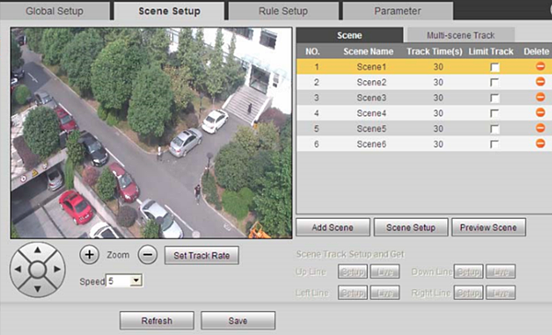Click the Track Time(s) column header
The height and width of the screenshot is (335, 552).
[434, 52]
